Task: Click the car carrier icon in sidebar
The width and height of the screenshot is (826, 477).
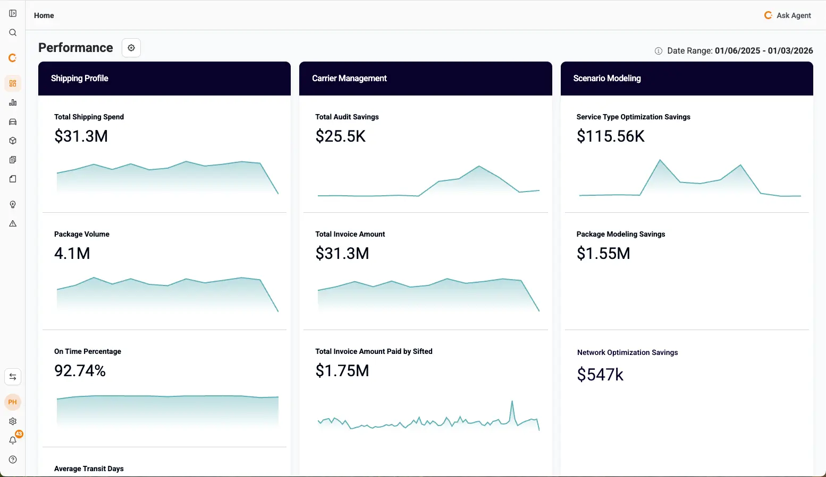Action: 13,122
